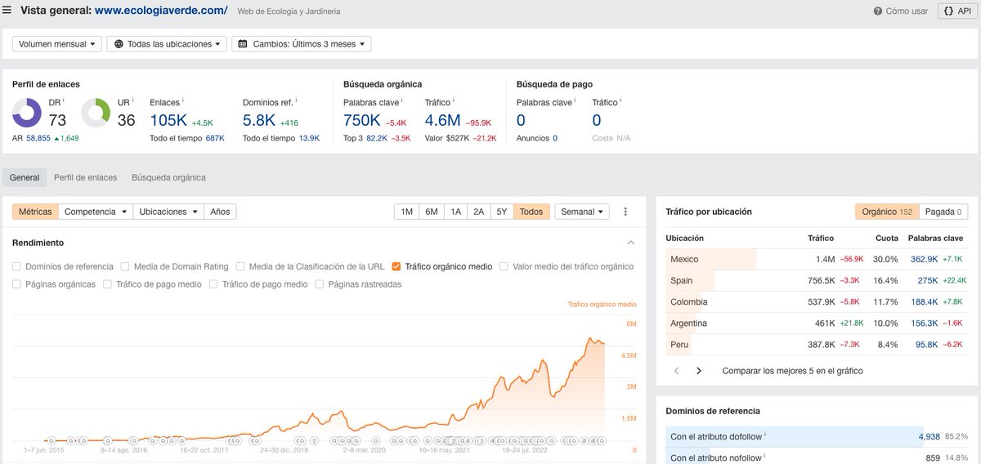
Task: Enable Media de Domain Rating checkbox
Action: [x=125, y=266]
